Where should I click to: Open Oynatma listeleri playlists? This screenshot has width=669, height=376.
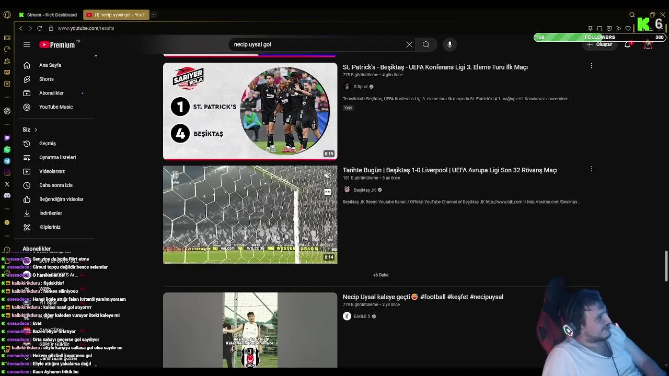pyautogui.click(x=57, y=157)
